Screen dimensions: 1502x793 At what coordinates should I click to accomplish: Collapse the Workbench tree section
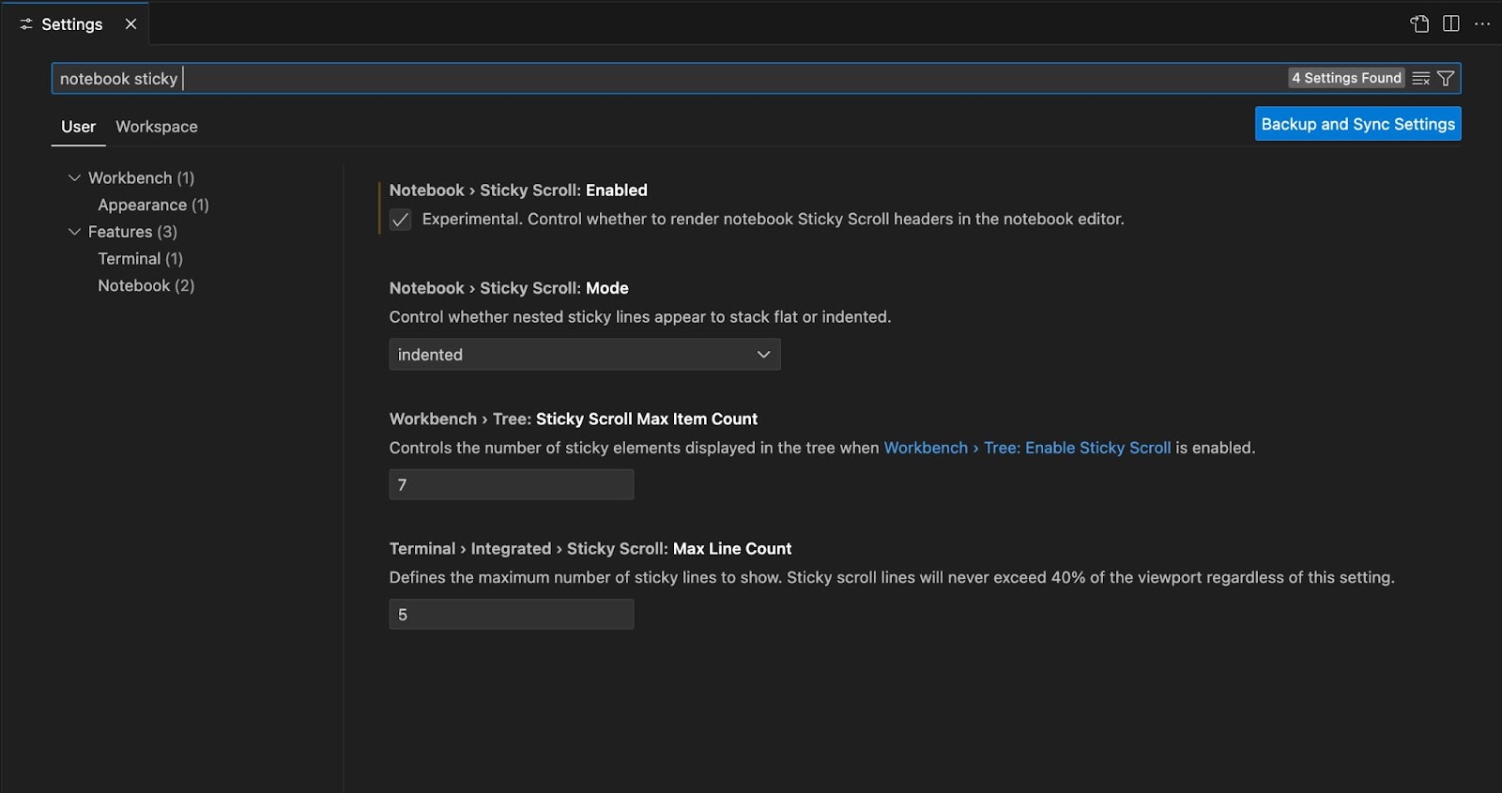(75, 178)
